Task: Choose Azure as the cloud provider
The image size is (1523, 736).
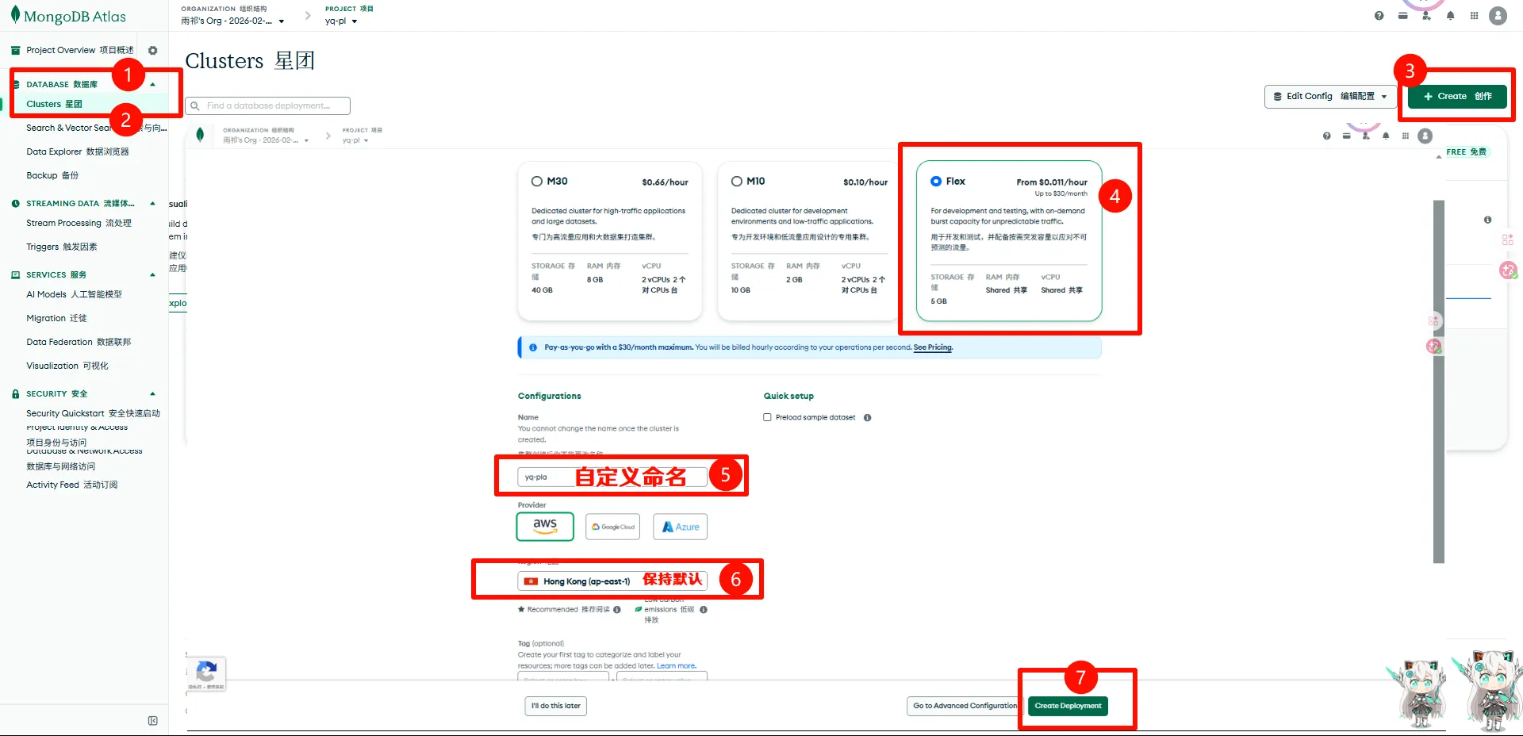Action: pyautogui.click(x=681, y=527)
